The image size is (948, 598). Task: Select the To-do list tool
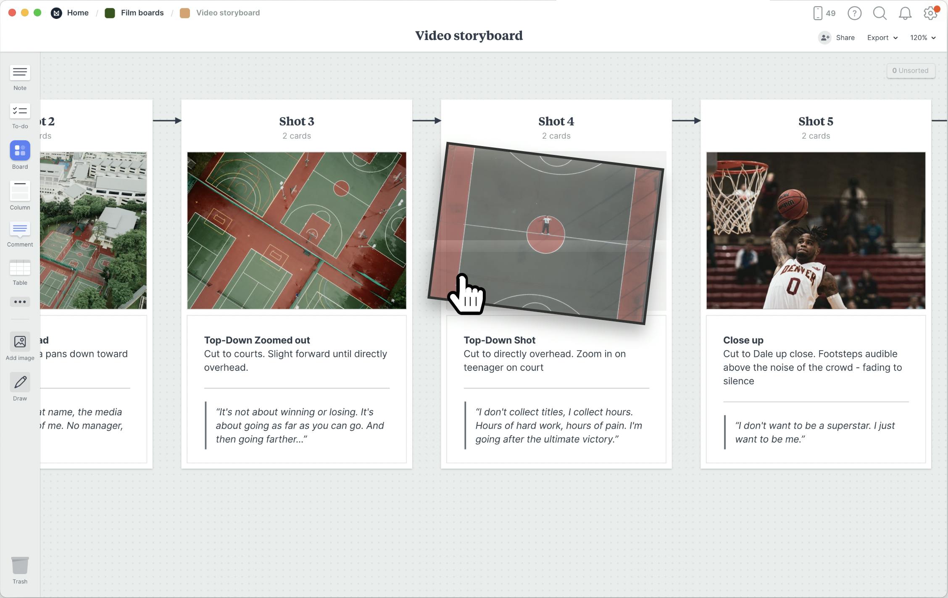click(20, 111)
